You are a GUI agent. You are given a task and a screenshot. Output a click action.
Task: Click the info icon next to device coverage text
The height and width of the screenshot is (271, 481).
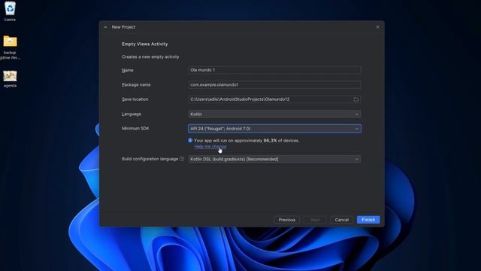190,141
